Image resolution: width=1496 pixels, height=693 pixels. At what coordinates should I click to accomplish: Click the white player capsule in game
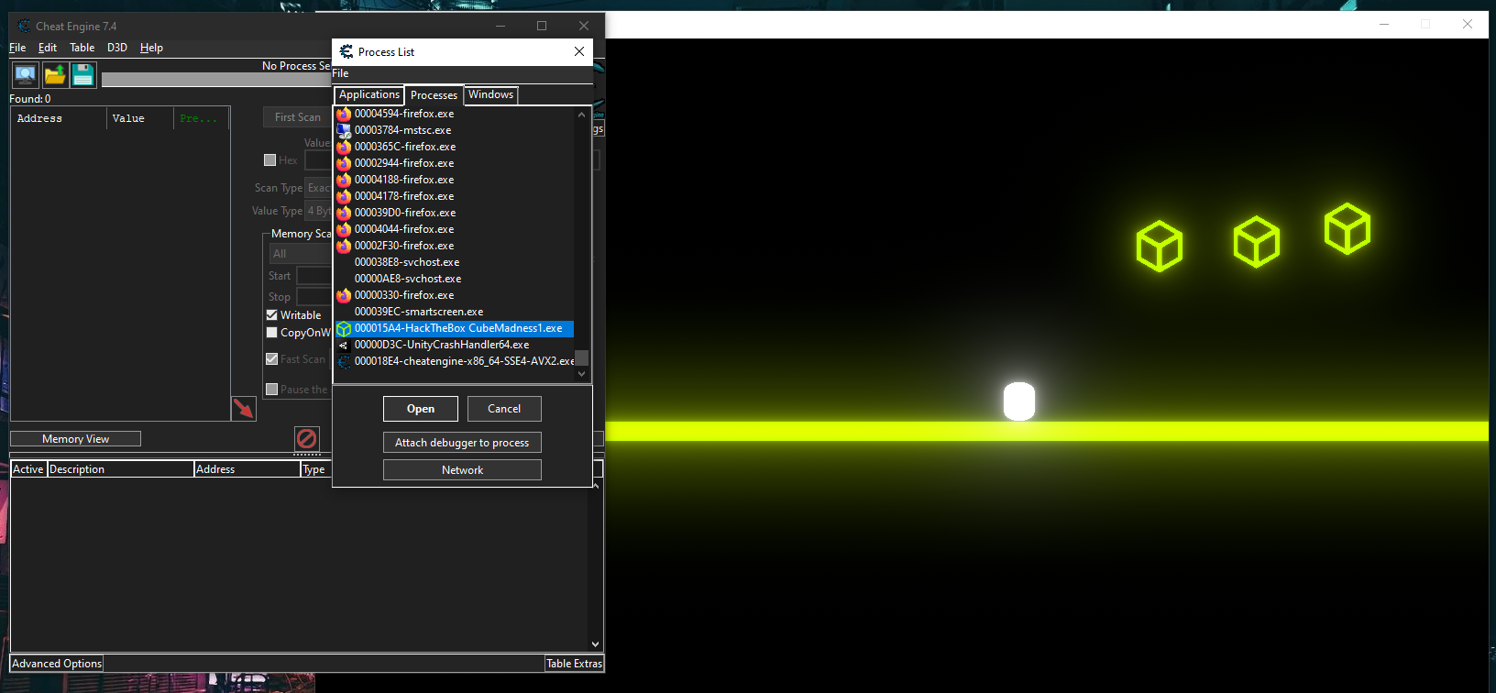[x=1019, y=401]
